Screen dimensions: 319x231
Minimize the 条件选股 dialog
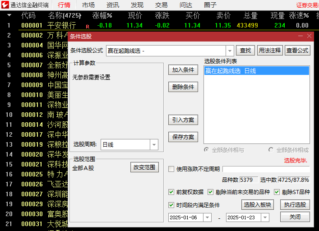[x=301, y=36]
